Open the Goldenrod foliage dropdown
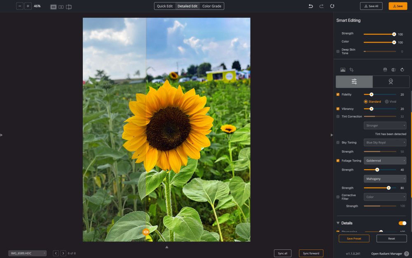The image size is (412, 258). [x=385, y=161]
